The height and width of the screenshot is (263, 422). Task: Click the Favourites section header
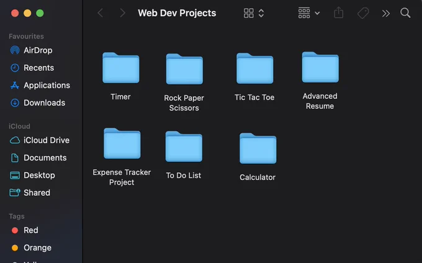26,36
